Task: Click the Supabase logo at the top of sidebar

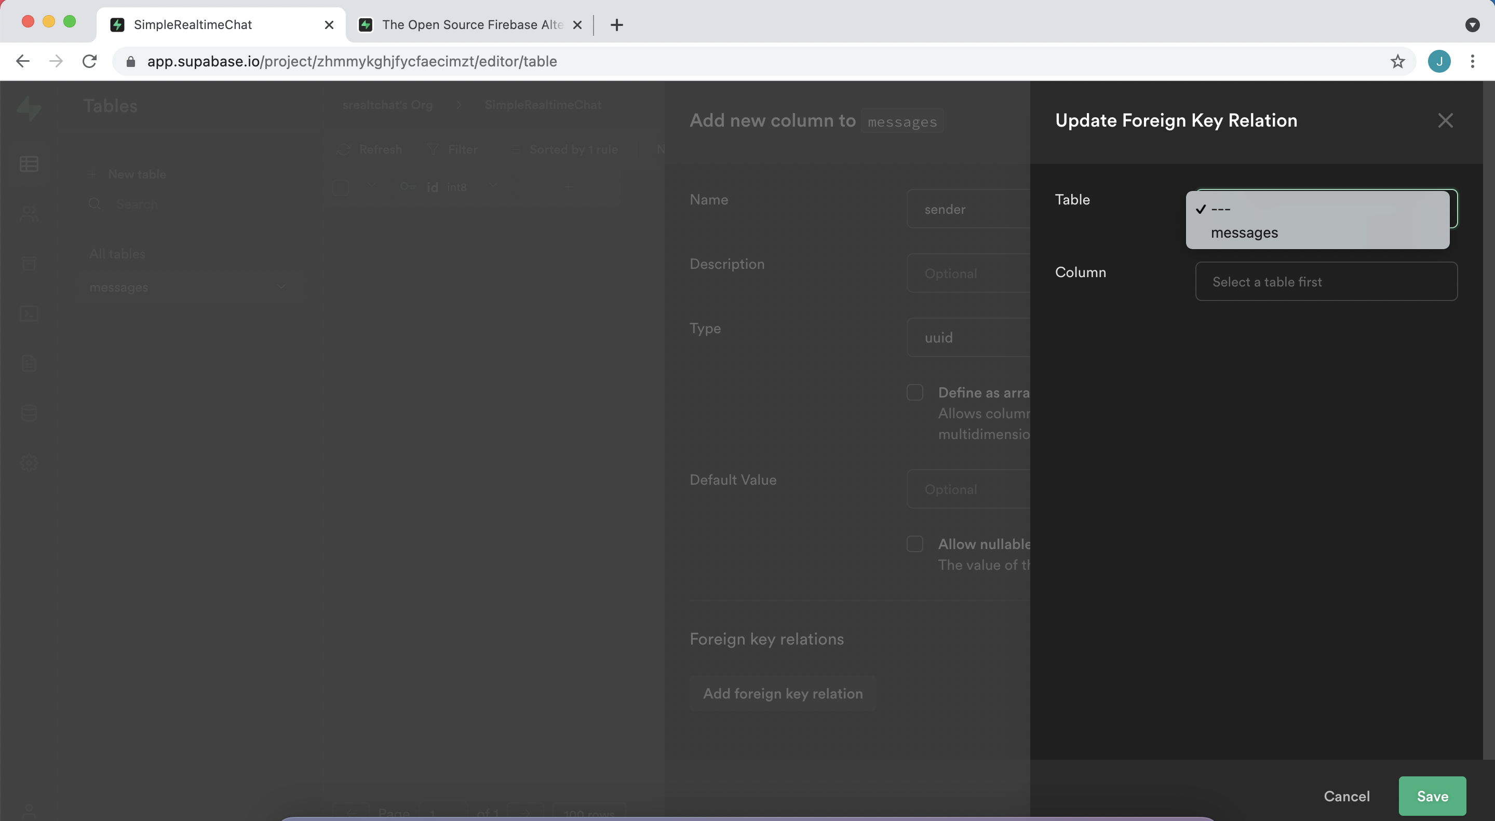Action: tap(29, 108)
